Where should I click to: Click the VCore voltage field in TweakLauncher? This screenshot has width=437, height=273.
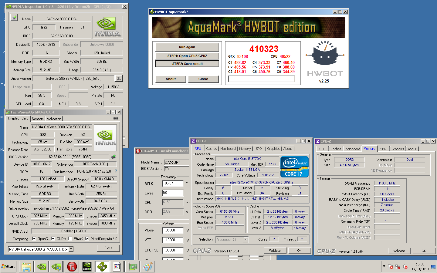[173, 231]
